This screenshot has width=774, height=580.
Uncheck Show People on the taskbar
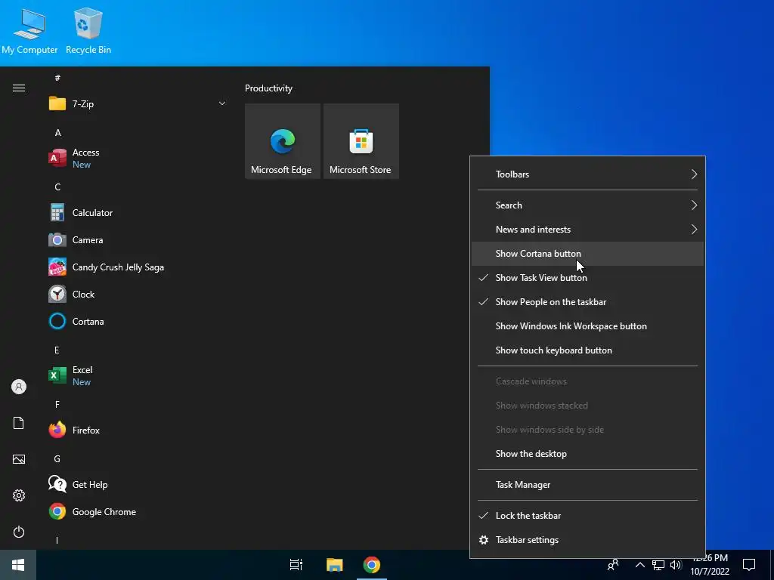pos(587,302)
